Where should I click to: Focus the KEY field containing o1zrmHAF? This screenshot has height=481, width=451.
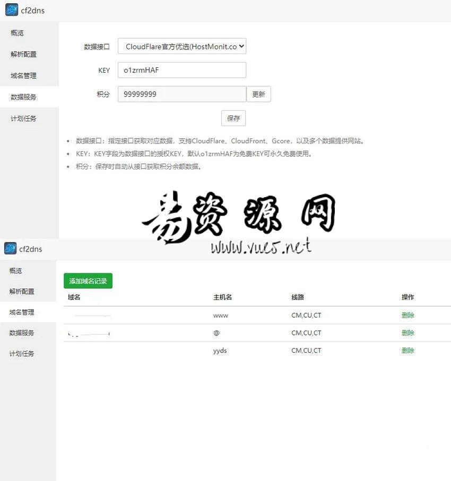pyautogui.click(x=182, y=70)
